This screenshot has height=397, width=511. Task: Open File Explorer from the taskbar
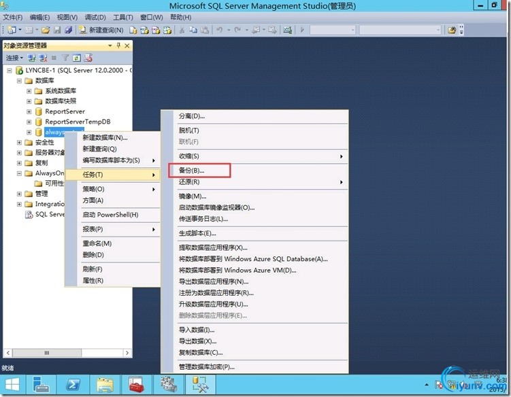[105, 385]
